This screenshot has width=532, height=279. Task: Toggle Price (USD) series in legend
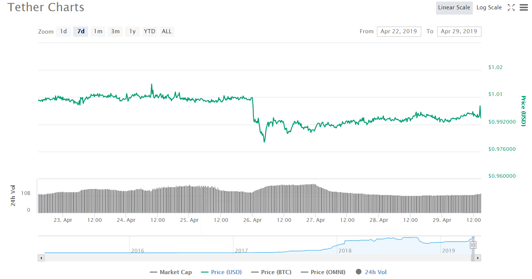point(221,272)
